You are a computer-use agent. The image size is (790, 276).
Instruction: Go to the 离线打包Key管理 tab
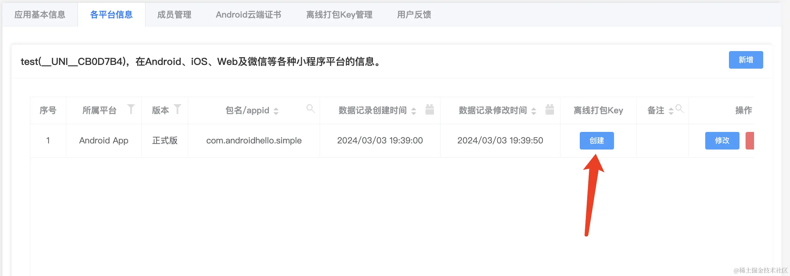(339, 15)
